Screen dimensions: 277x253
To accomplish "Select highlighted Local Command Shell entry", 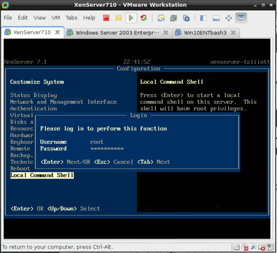I will pyautogui.click(x=42, y=175).
